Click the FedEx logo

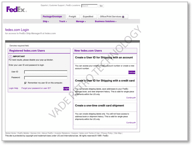17,10
